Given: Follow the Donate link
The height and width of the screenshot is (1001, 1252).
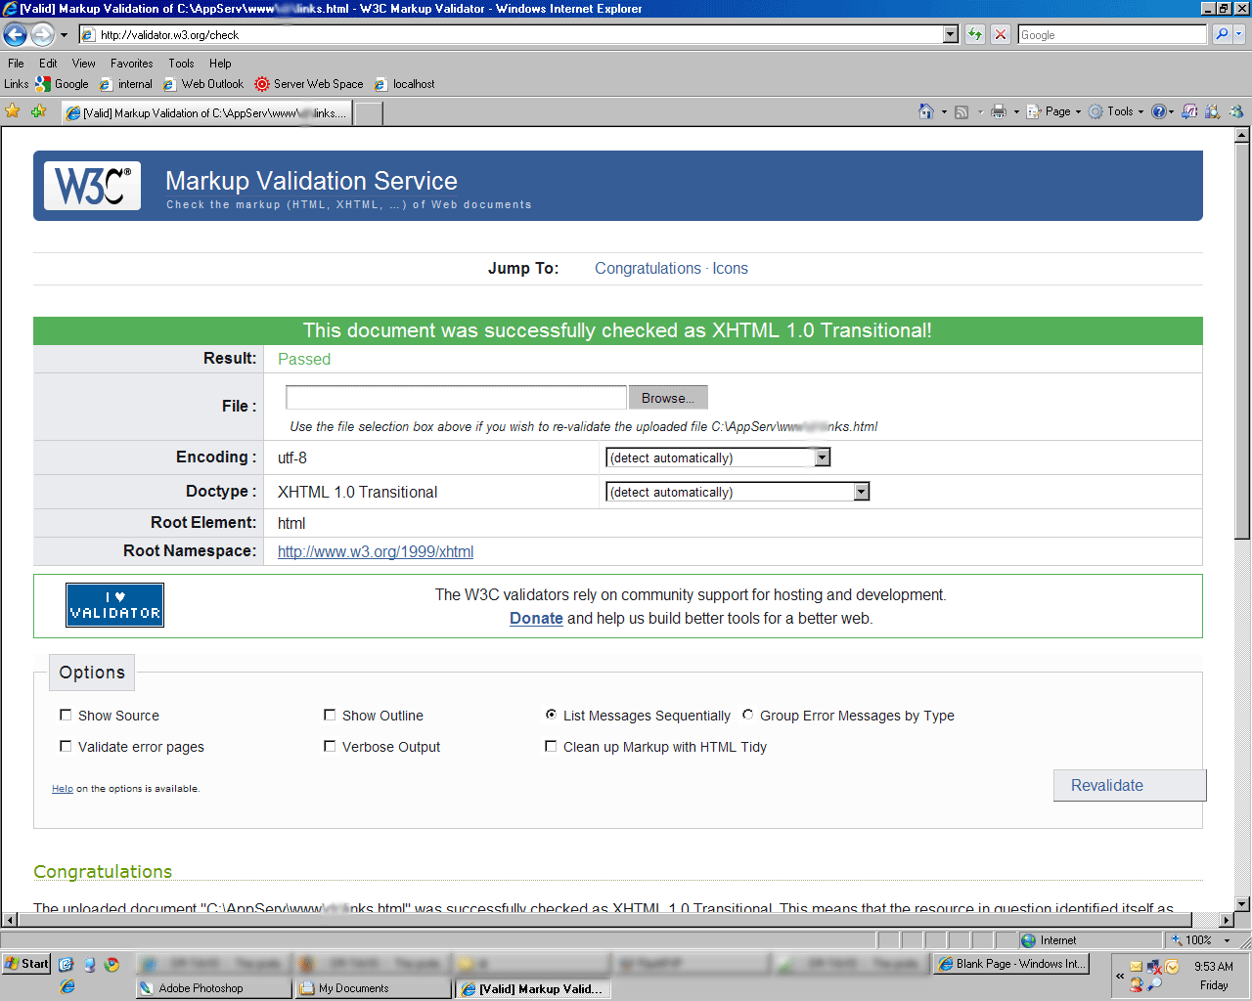Looking at the screenshot, I should click(536, 619).
